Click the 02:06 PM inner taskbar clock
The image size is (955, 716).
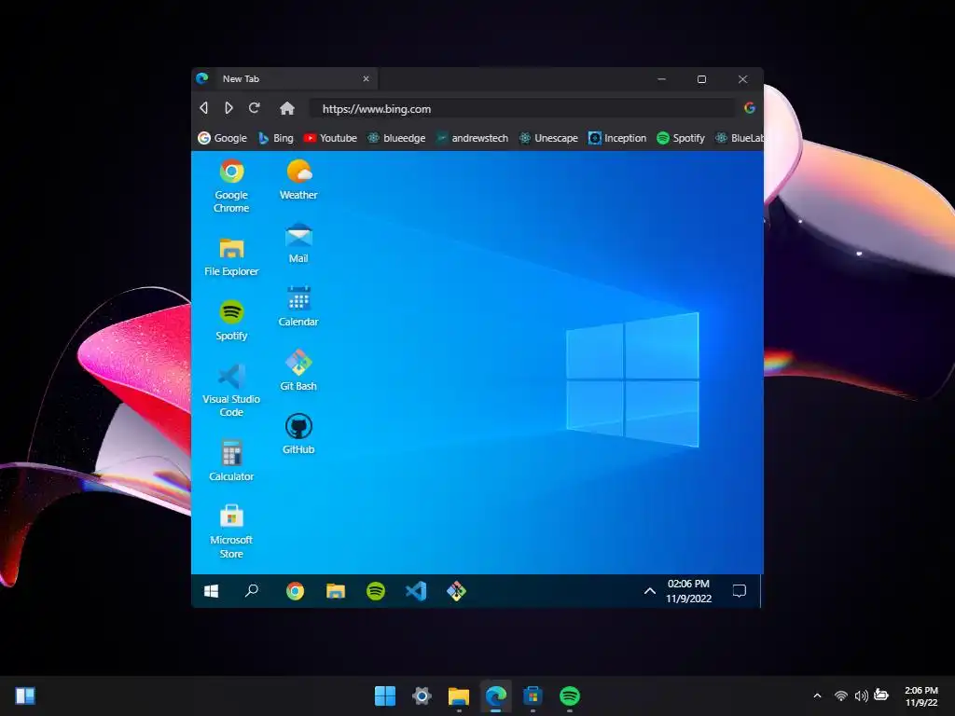coord(689,591)
